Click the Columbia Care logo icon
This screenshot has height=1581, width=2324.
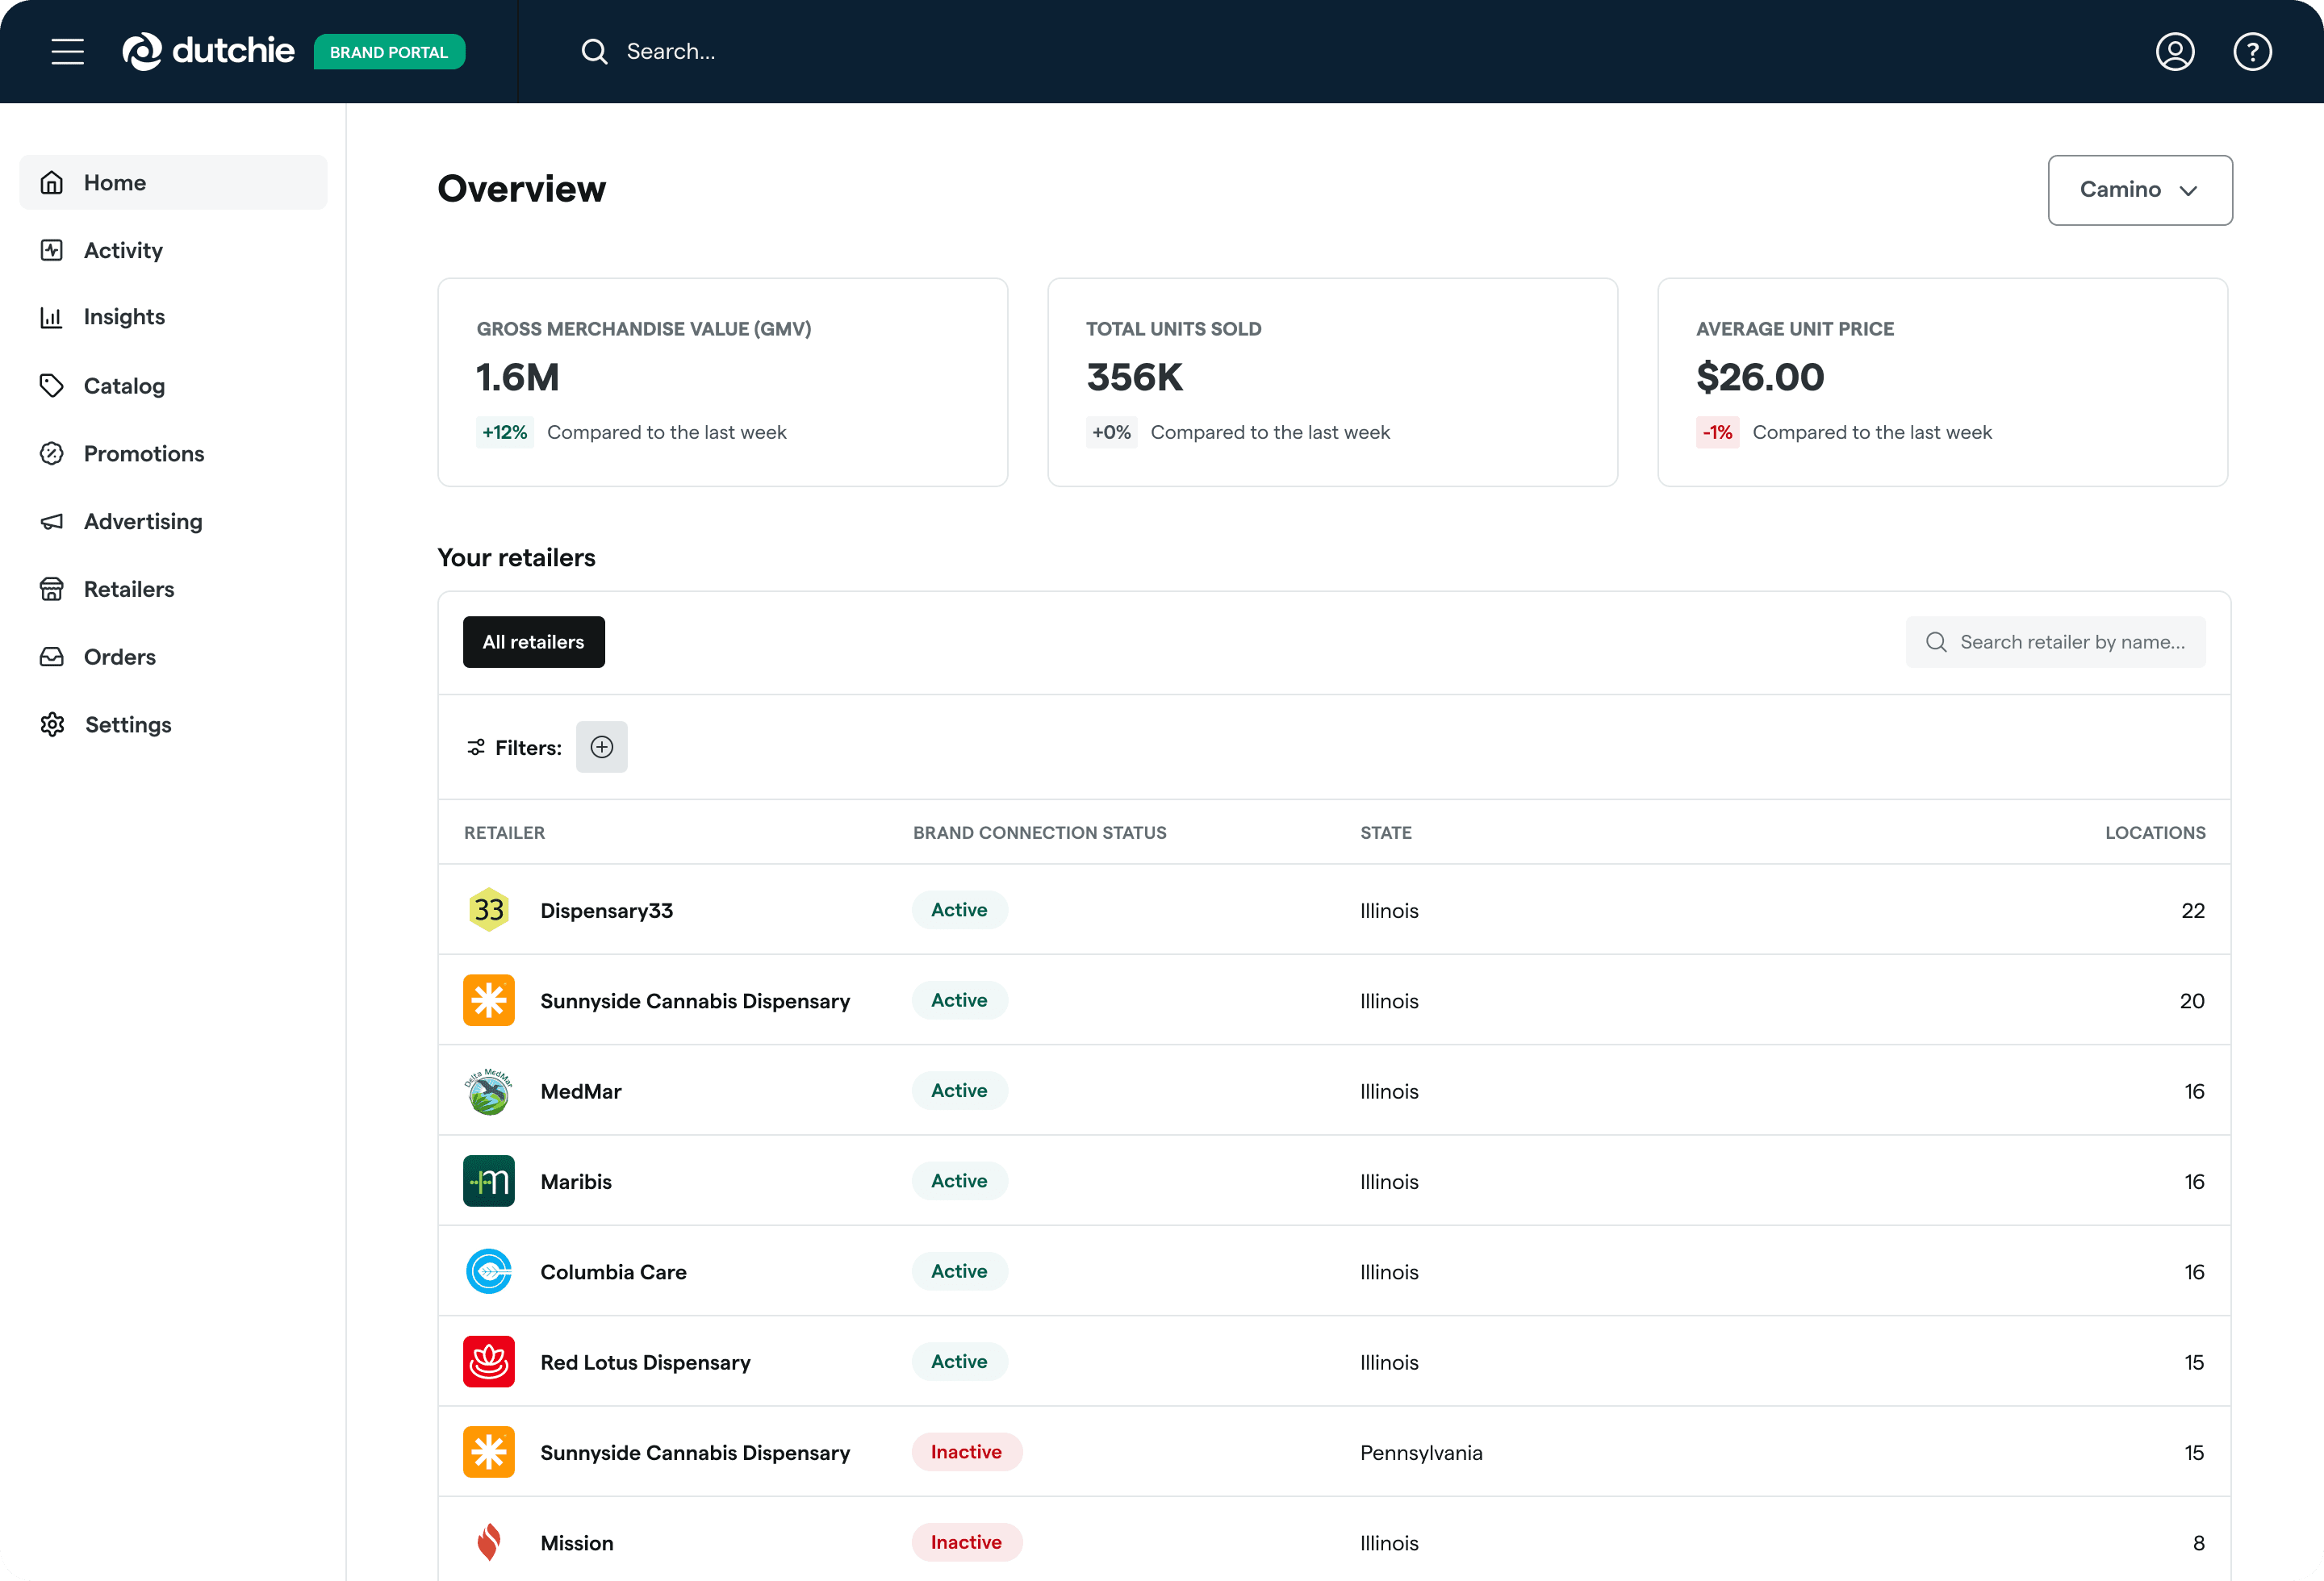click(489, 1271)
